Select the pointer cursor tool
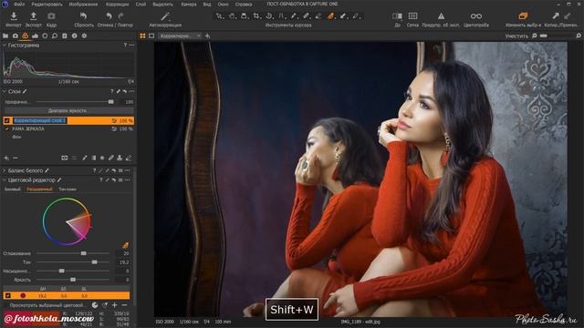Screen dimensions: 584x328 [219, 16]
